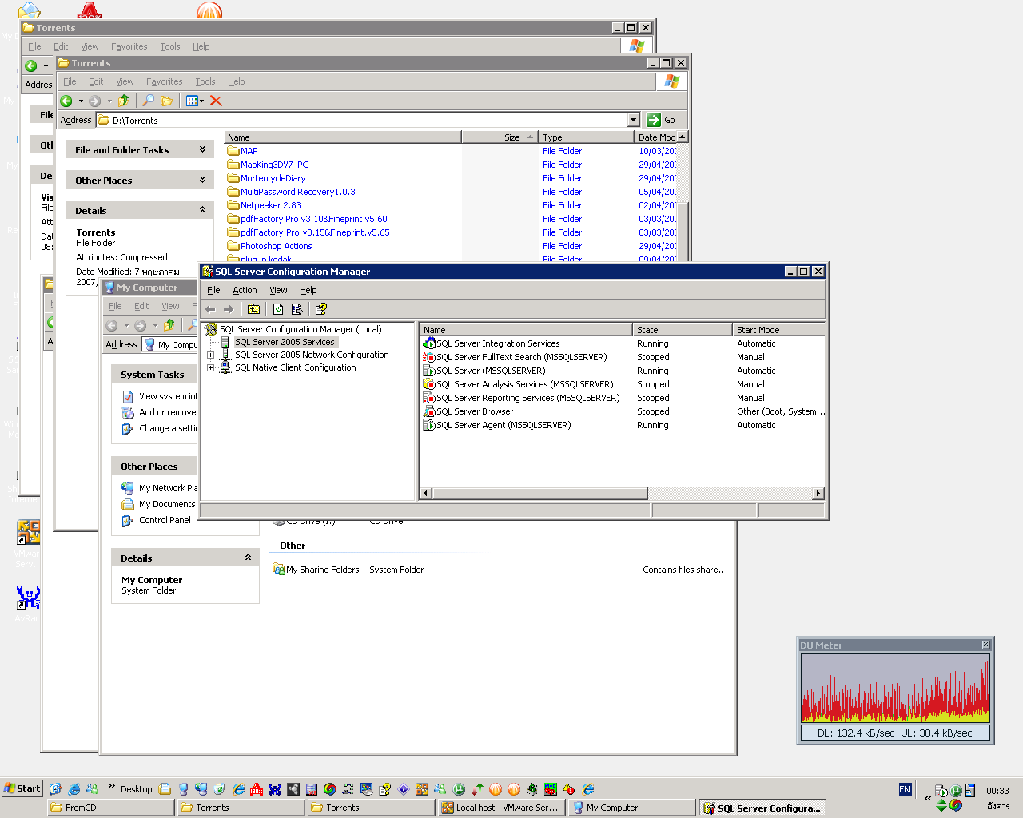The height and width of the screenshot is (818, 1023).
Task: Click the Back arrow in front Torrents window
Action: [66, 101]
